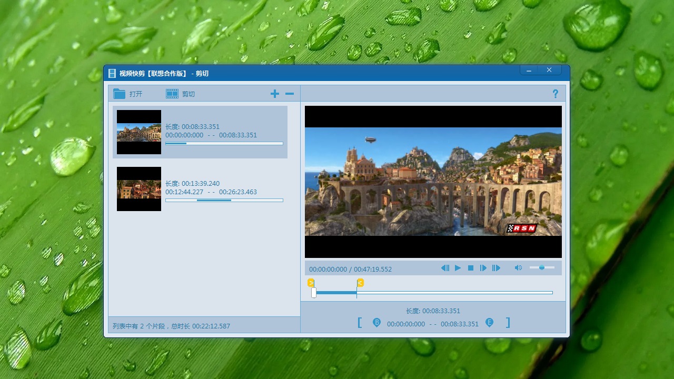Mute audio via speaker icon
This screenshot has height=379, width=674.
(x=518, y=268)
